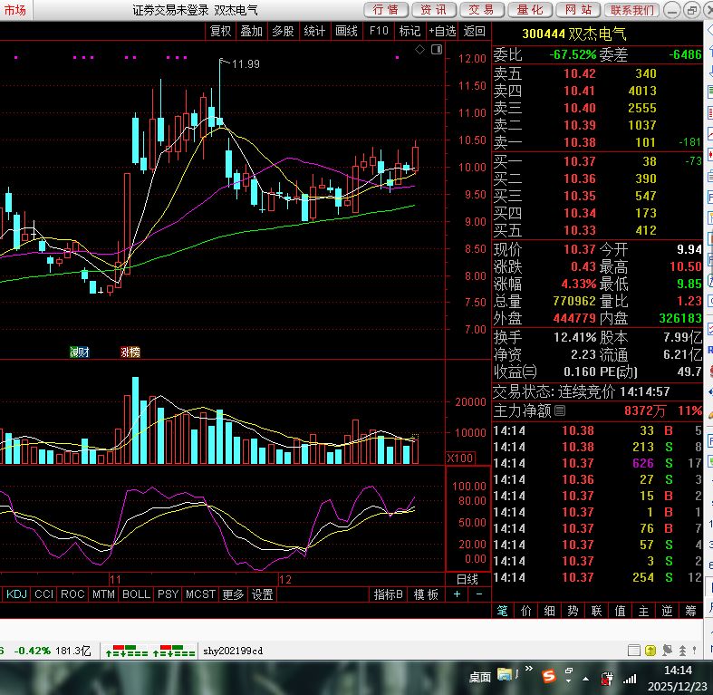Click the diamond icon above the chart
This screenshot has height=695, width=713.
420,50
